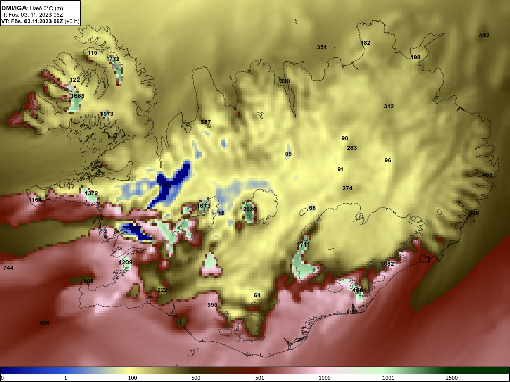Click the map value 1673
The width and height of the screenshot is (510, 382).
[x=203, y=206]
